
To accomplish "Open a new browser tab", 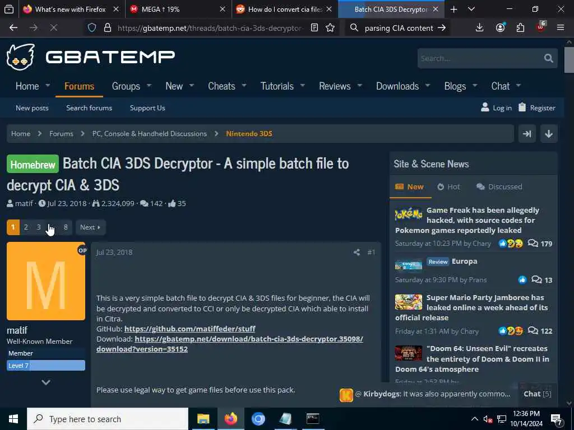I will tap(453, 9).
